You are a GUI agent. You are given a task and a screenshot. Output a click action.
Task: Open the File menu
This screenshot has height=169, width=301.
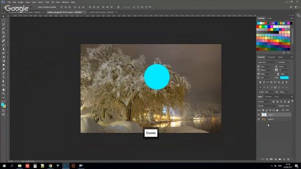9,2
